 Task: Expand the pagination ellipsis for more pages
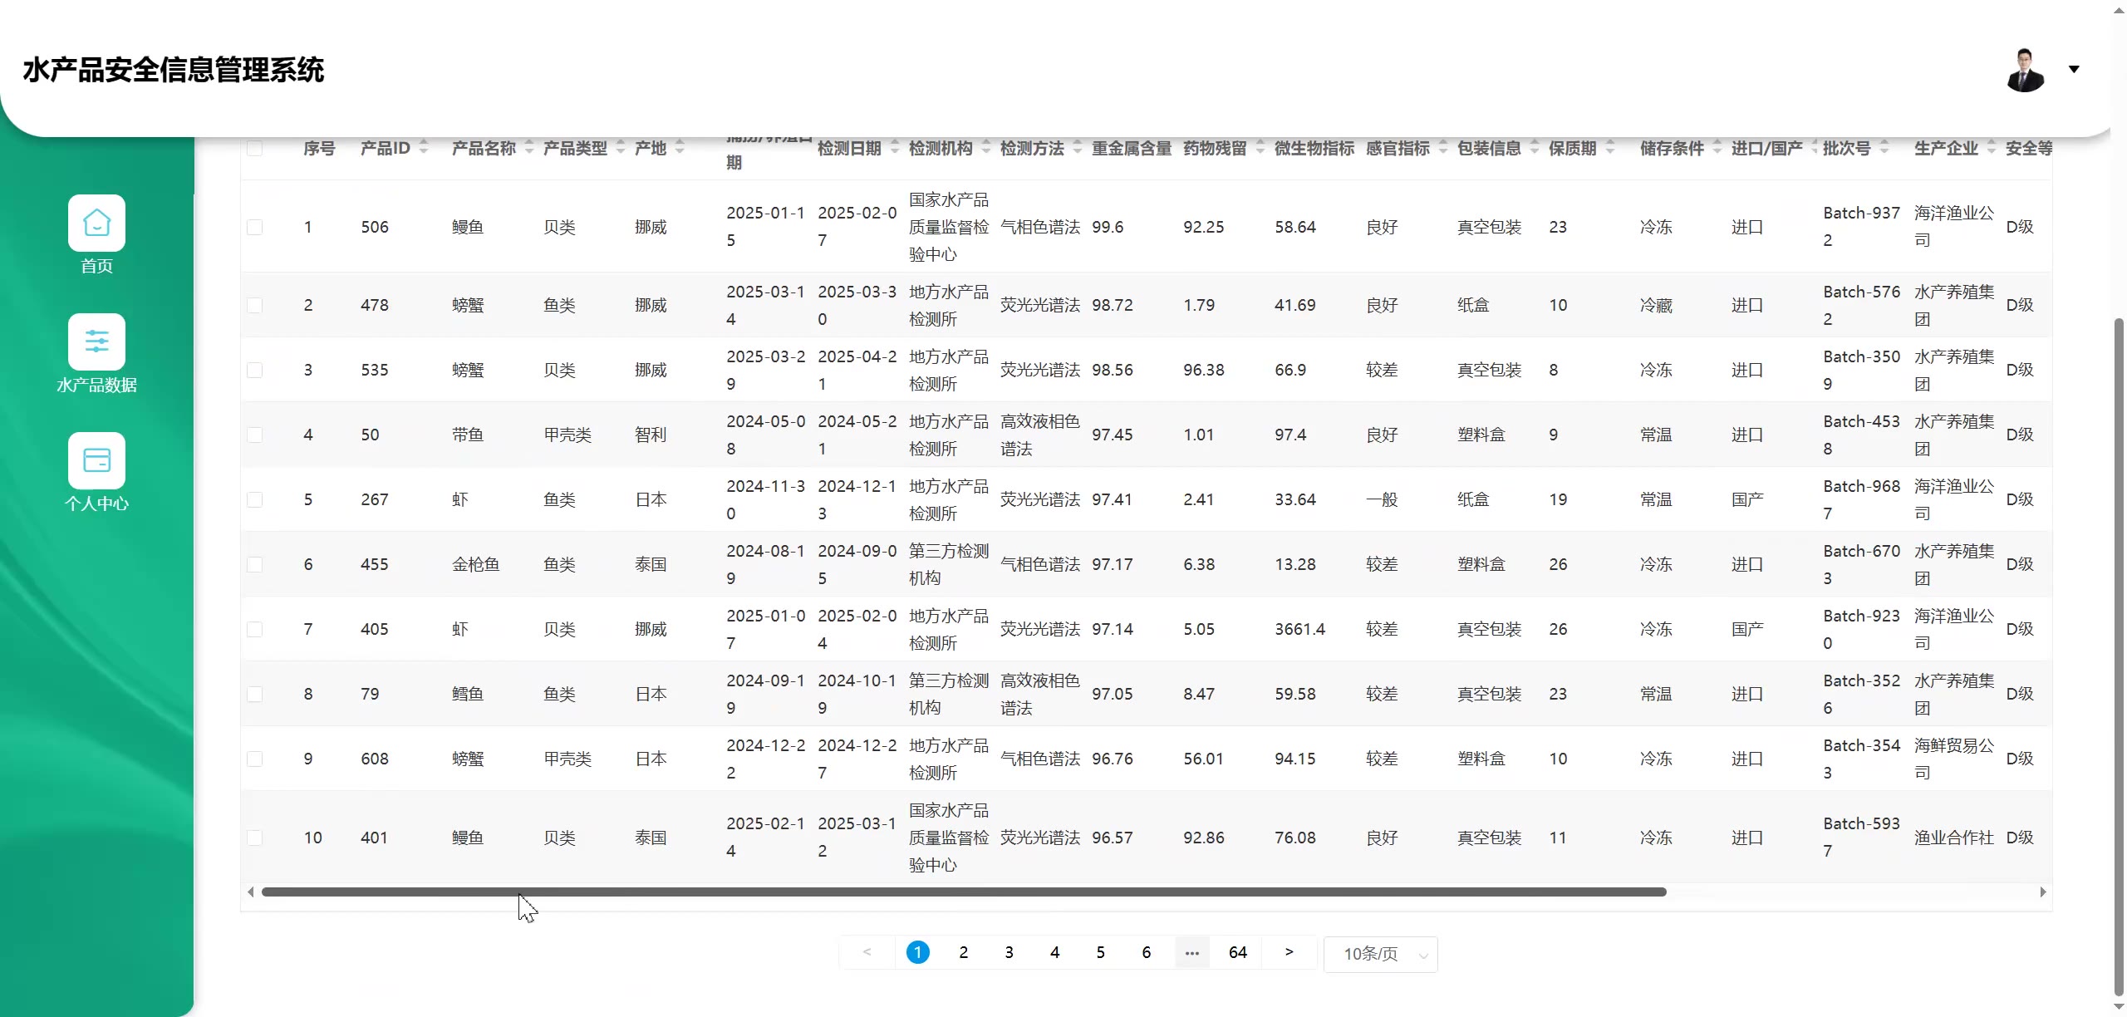1191,952
